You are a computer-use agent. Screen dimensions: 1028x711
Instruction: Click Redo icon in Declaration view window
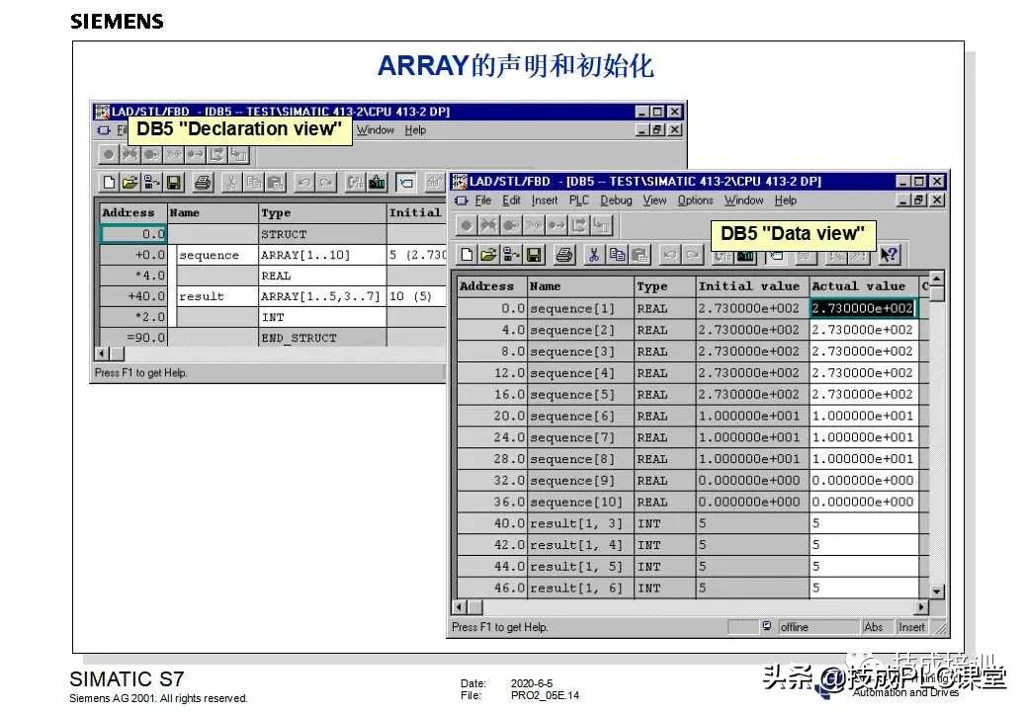tap(326, 183)
